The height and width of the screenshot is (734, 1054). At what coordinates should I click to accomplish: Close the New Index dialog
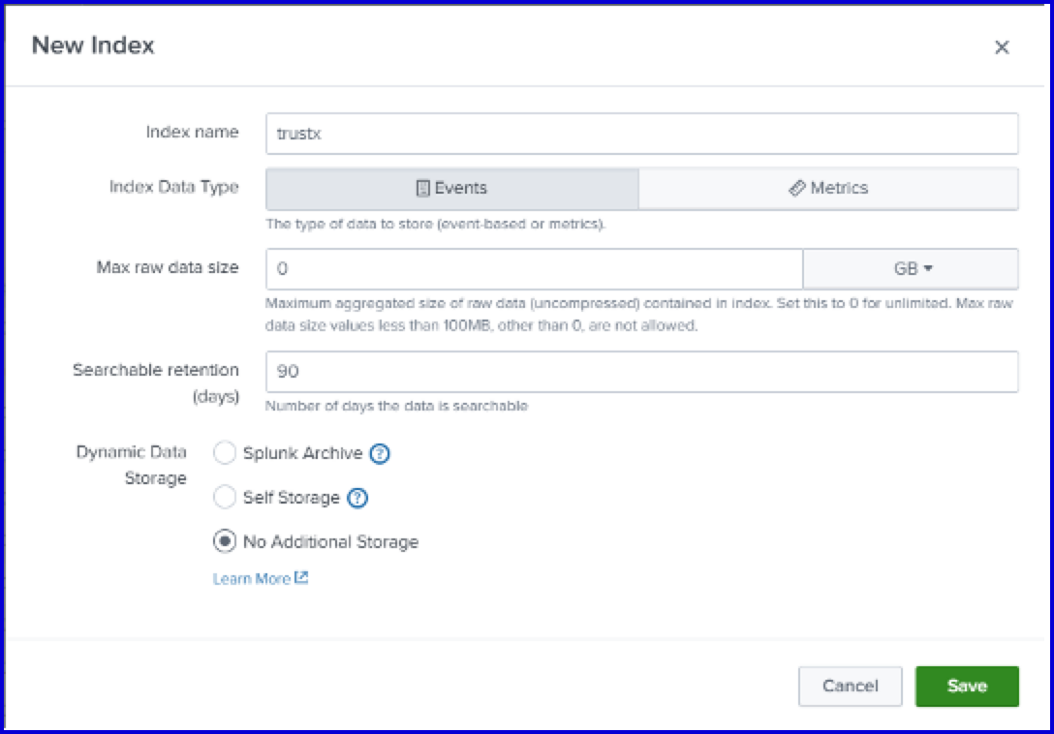point(1002,47)
